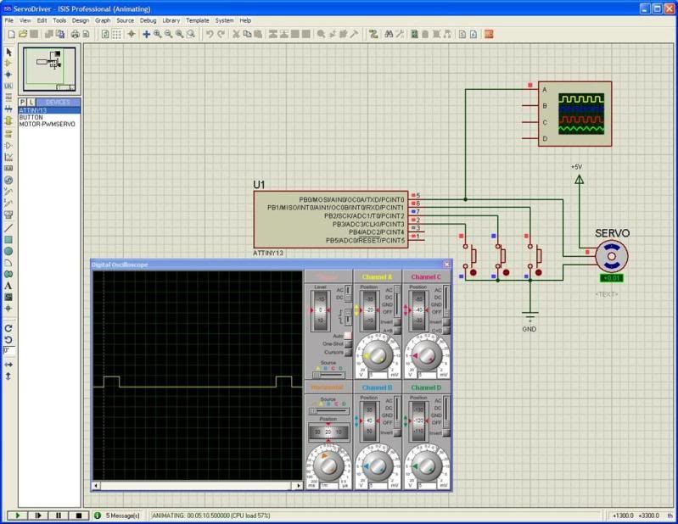678x524 pixels.
Task: Select the bus mode tool
Action: (8, 109)
